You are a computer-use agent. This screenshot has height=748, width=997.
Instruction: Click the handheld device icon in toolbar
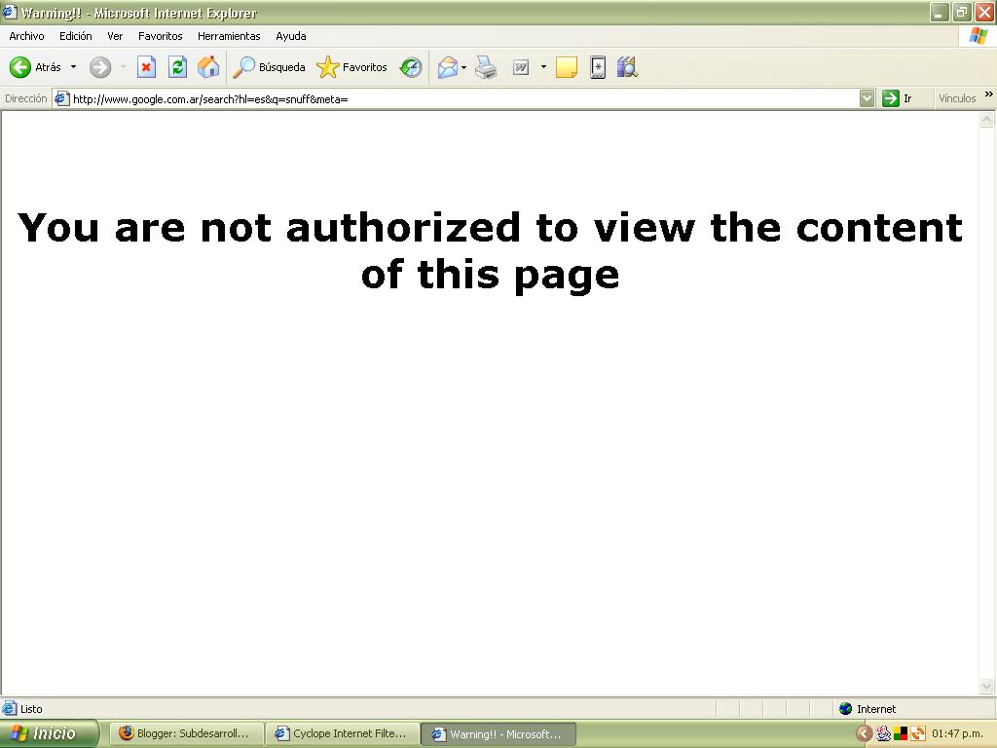598,67
